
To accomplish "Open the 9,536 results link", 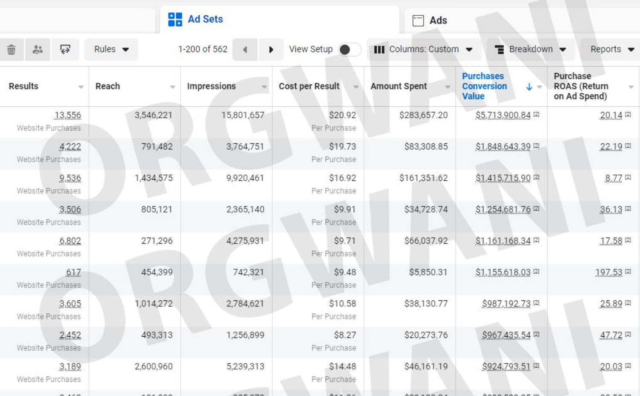I will pyautogui.click(x=70, y=178).
